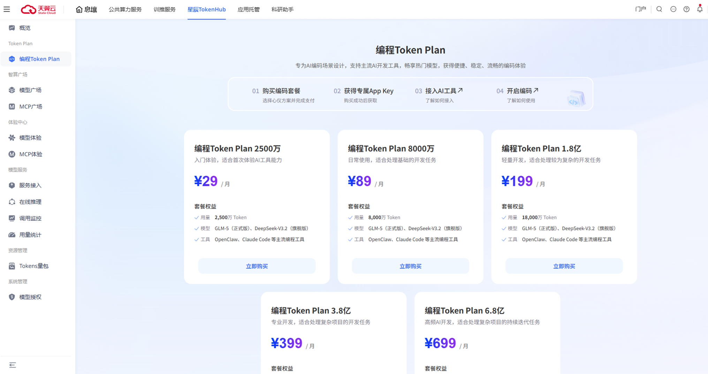Click the 2,500万 Token usage text

230,217
